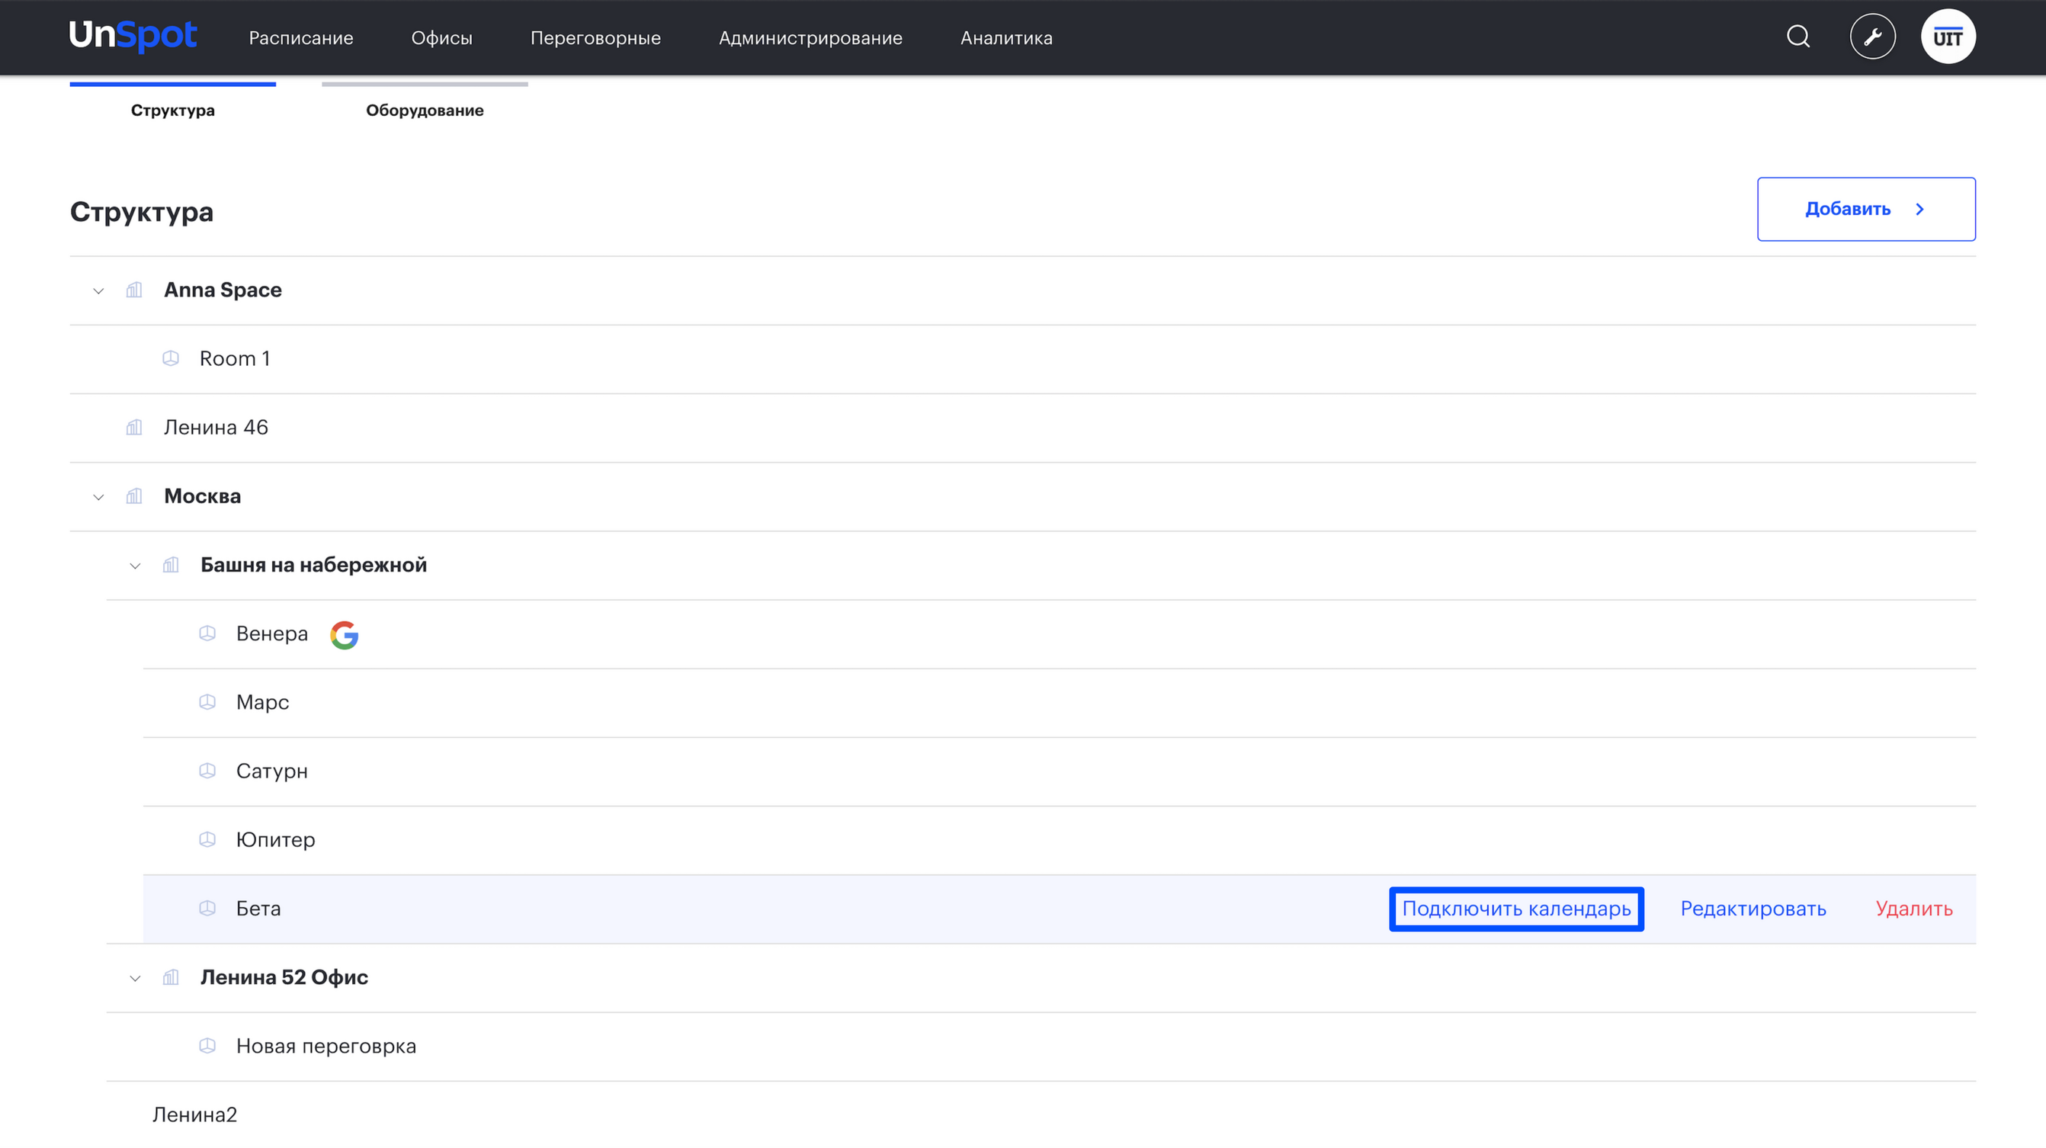Select the Венера room
The height and width of the screenshot is (1148, 2046).
point(1060,634)
